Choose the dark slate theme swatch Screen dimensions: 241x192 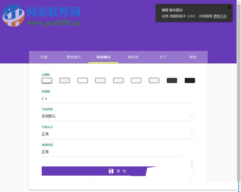click(172, 80)
